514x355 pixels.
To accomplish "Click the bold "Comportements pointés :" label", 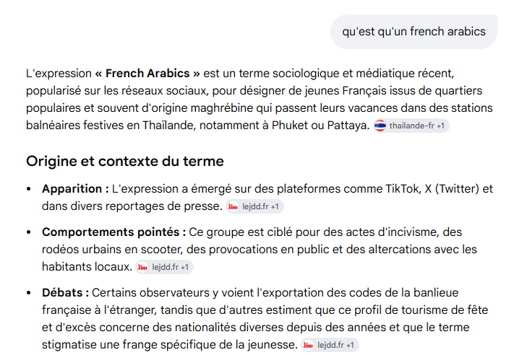I will [113, 232].
